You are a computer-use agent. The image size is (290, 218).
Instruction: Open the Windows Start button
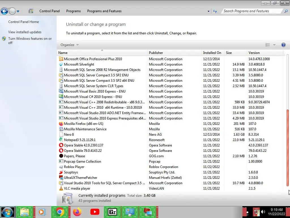coord(8,212)
